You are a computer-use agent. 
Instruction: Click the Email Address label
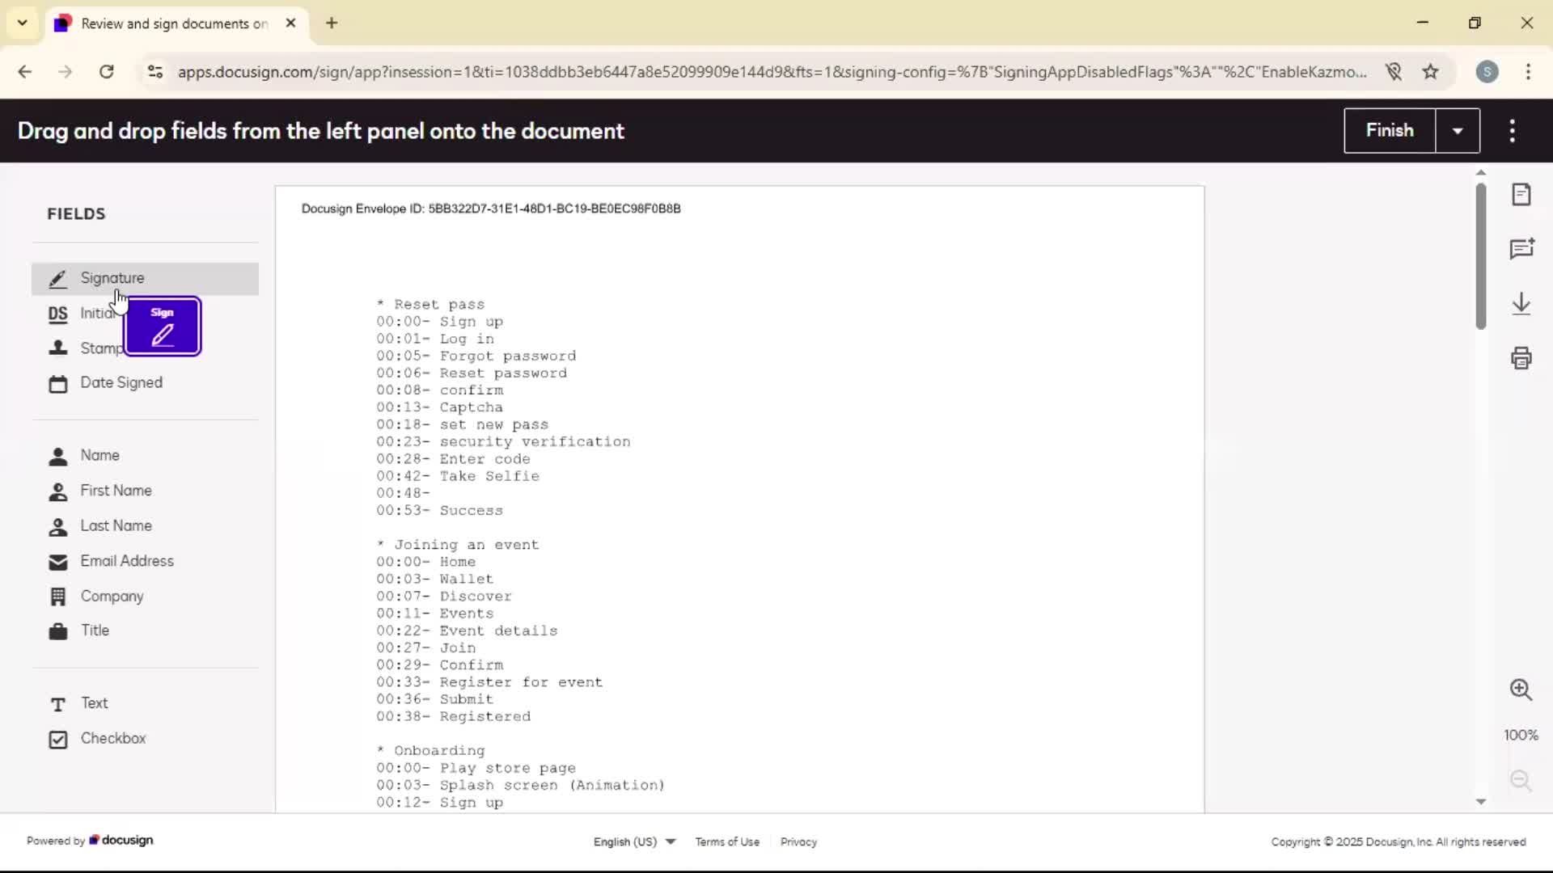127,561
